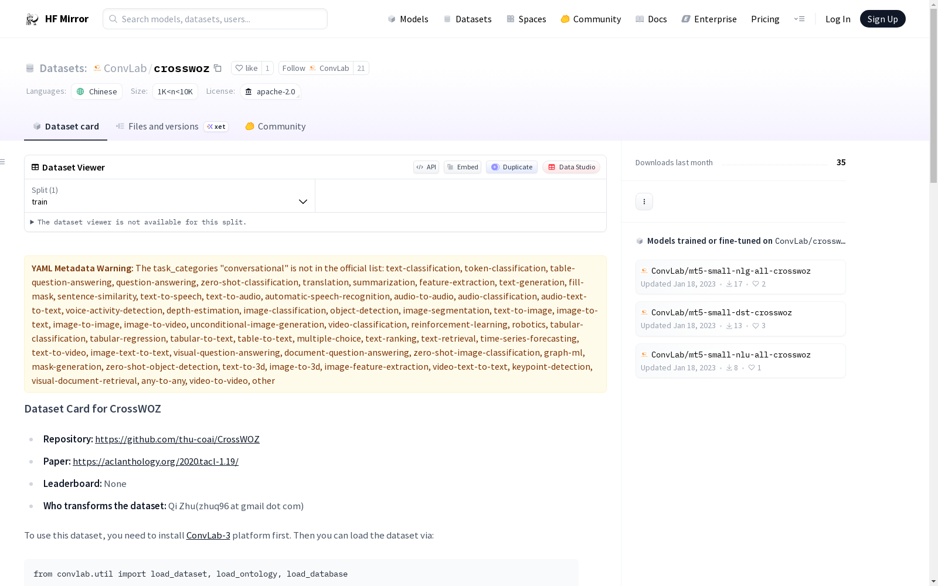Image resolution: width=938 pixels, height=586 pixels.
Task: Open Community in the top navigation
Action: tap(590, 19)
